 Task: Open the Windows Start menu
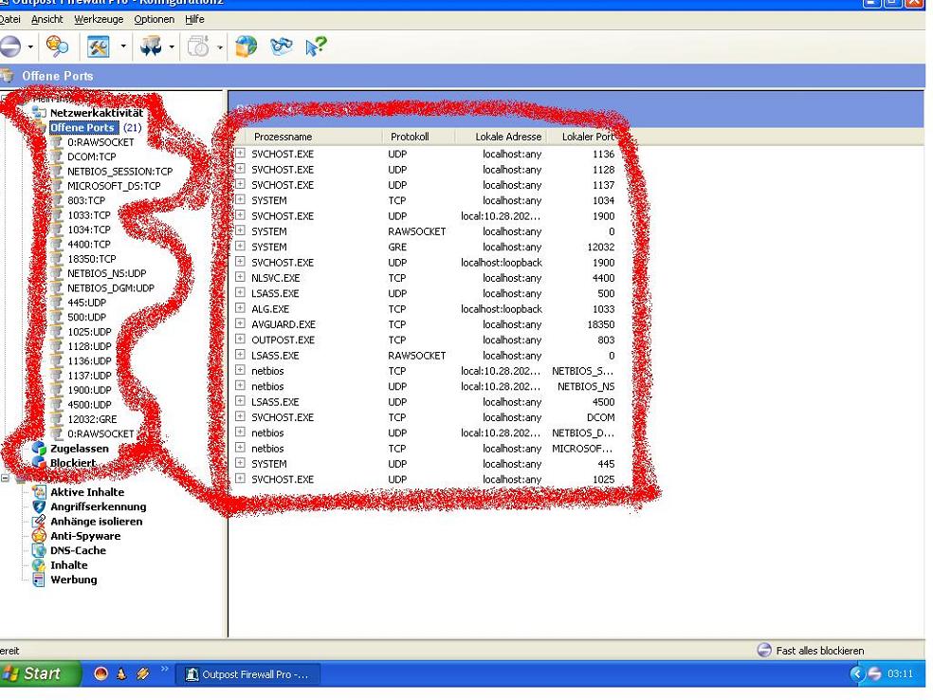click(x=39, y=673)
